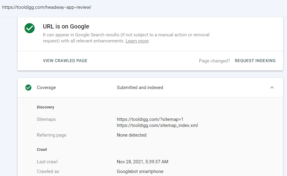Open the Learn more link
The width and height of the screenshot is (287, 176).
tap(137, 41)
